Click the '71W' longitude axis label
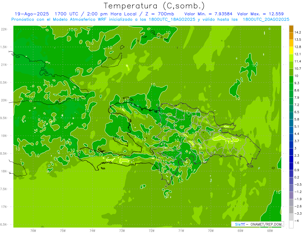Viewport: 303px width, 234px height. pyautogui.click(x=181, y=231)
